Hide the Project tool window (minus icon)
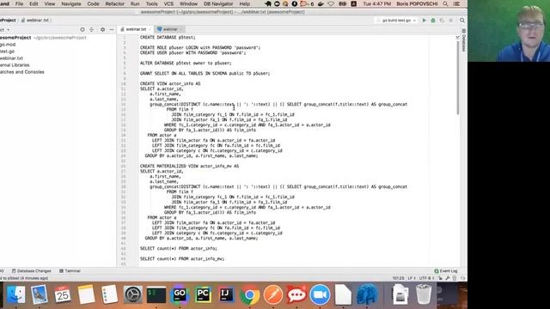 112,30
